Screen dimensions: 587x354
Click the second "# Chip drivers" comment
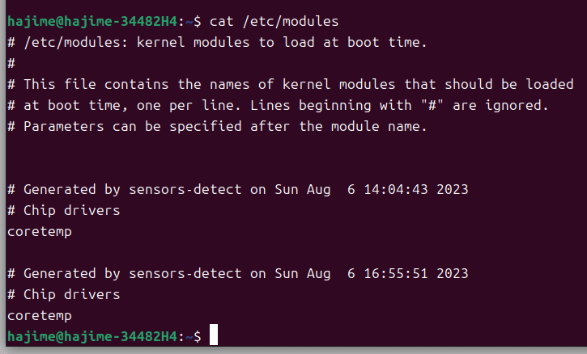pyautogui.click(x=63, y=294)
